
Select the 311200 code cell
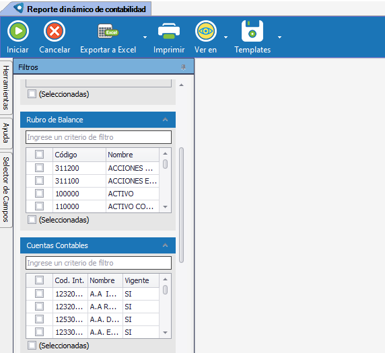click(79, 168)
